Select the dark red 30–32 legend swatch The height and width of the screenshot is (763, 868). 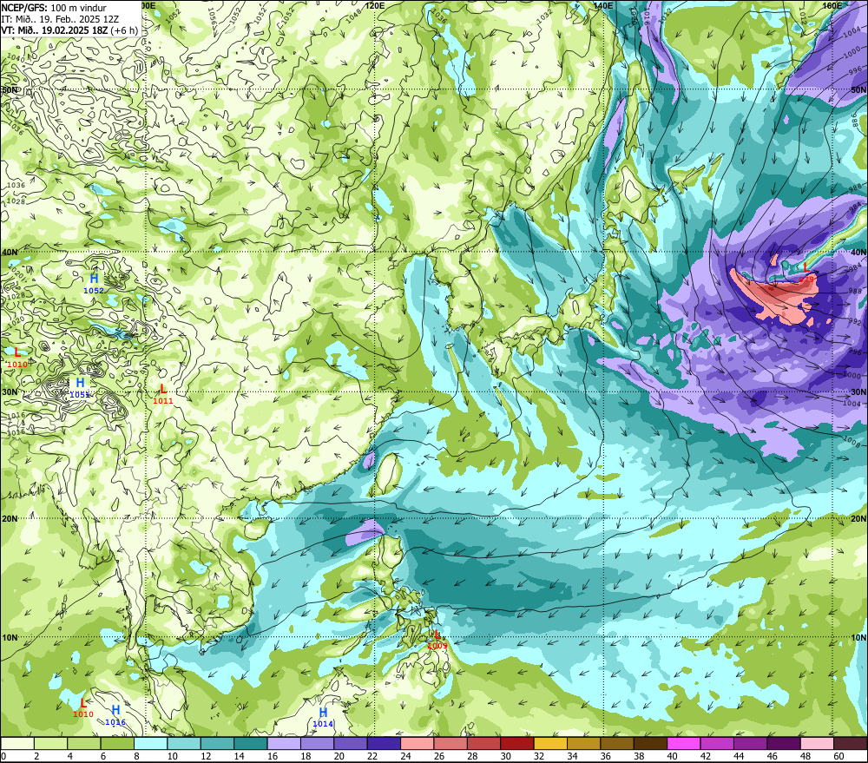click(x=517, y=743)
